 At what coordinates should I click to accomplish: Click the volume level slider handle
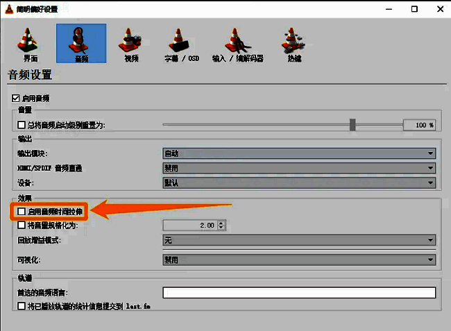tap(352, 124)
